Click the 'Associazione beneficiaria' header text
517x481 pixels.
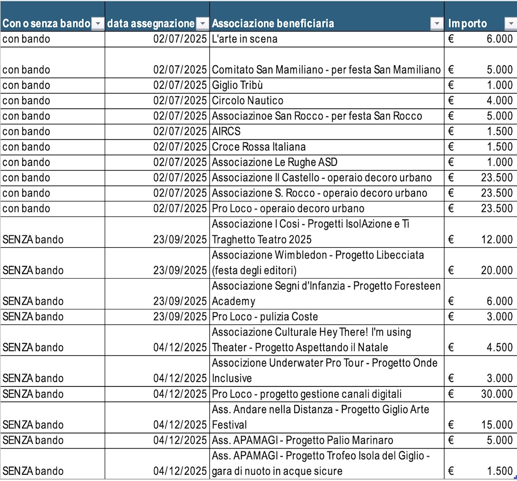coord(273,24)
